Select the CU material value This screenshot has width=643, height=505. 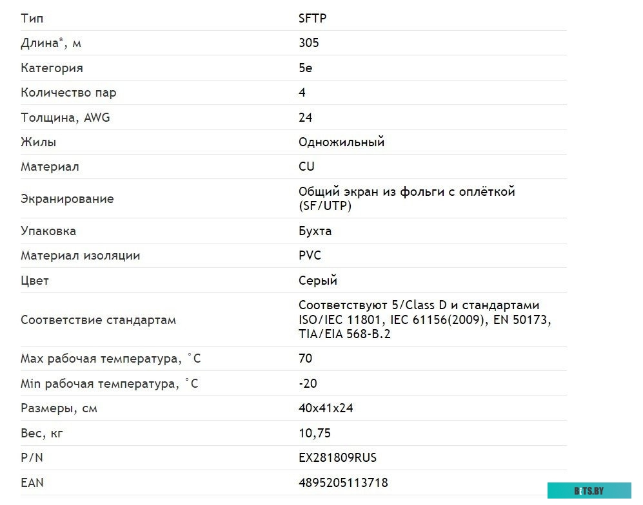[x=306, y=167]
